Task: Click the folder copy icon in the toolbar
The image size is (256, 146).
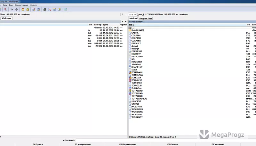Action: point(59,10)
